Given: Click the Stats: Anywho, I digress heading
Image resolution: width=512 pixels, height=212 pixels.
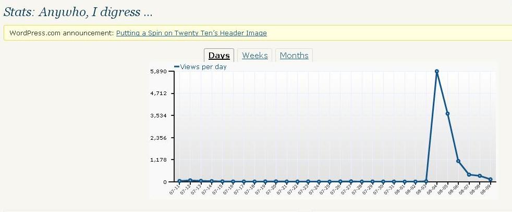Looking at the screenshot, I should tap(78, 11).
